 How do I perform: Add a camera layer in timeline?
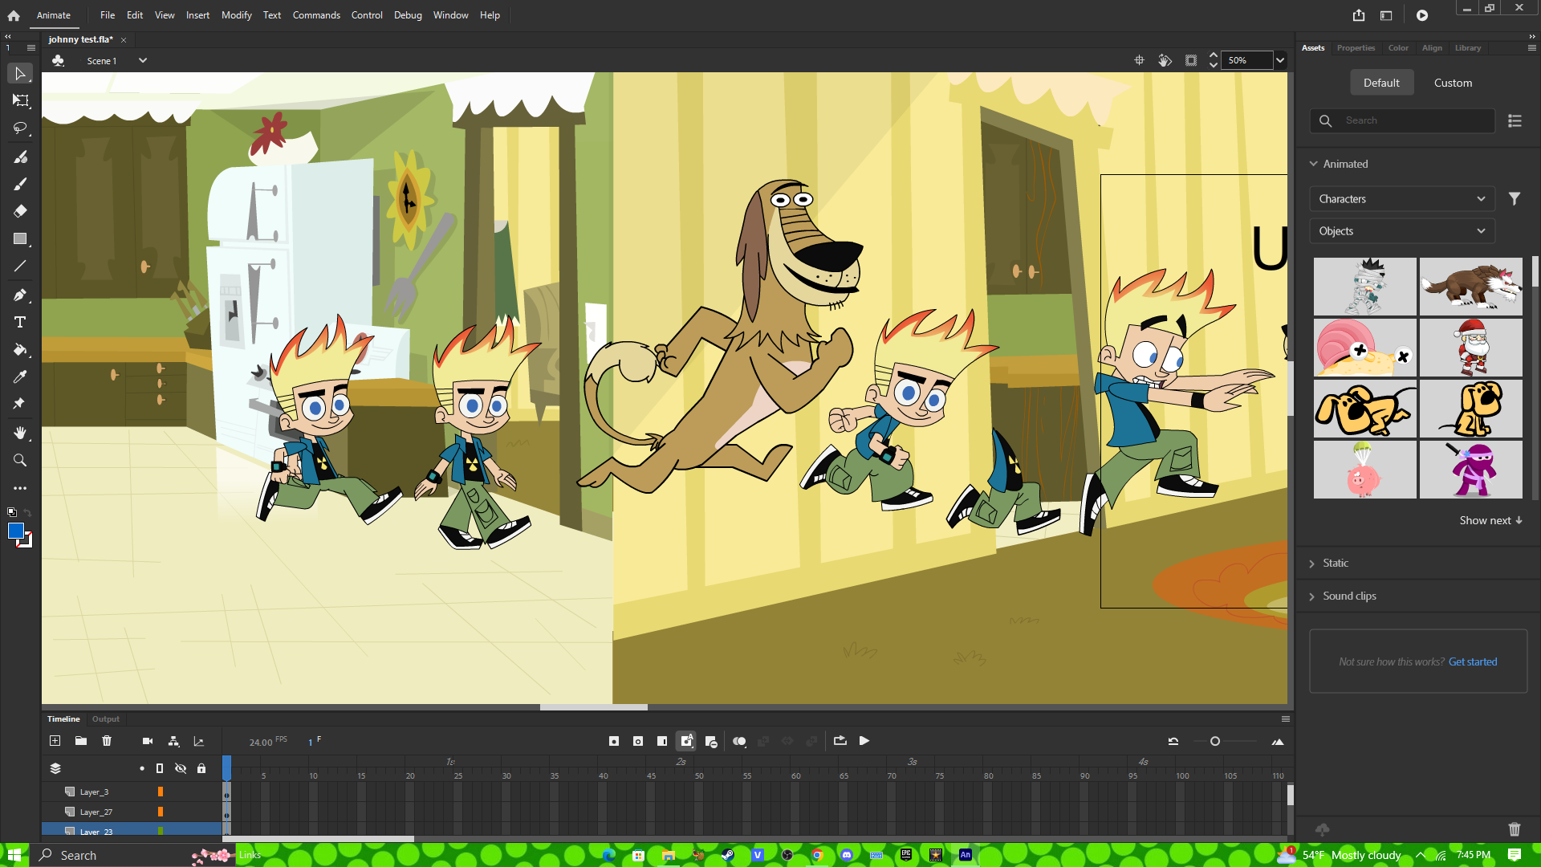point(148,741)
